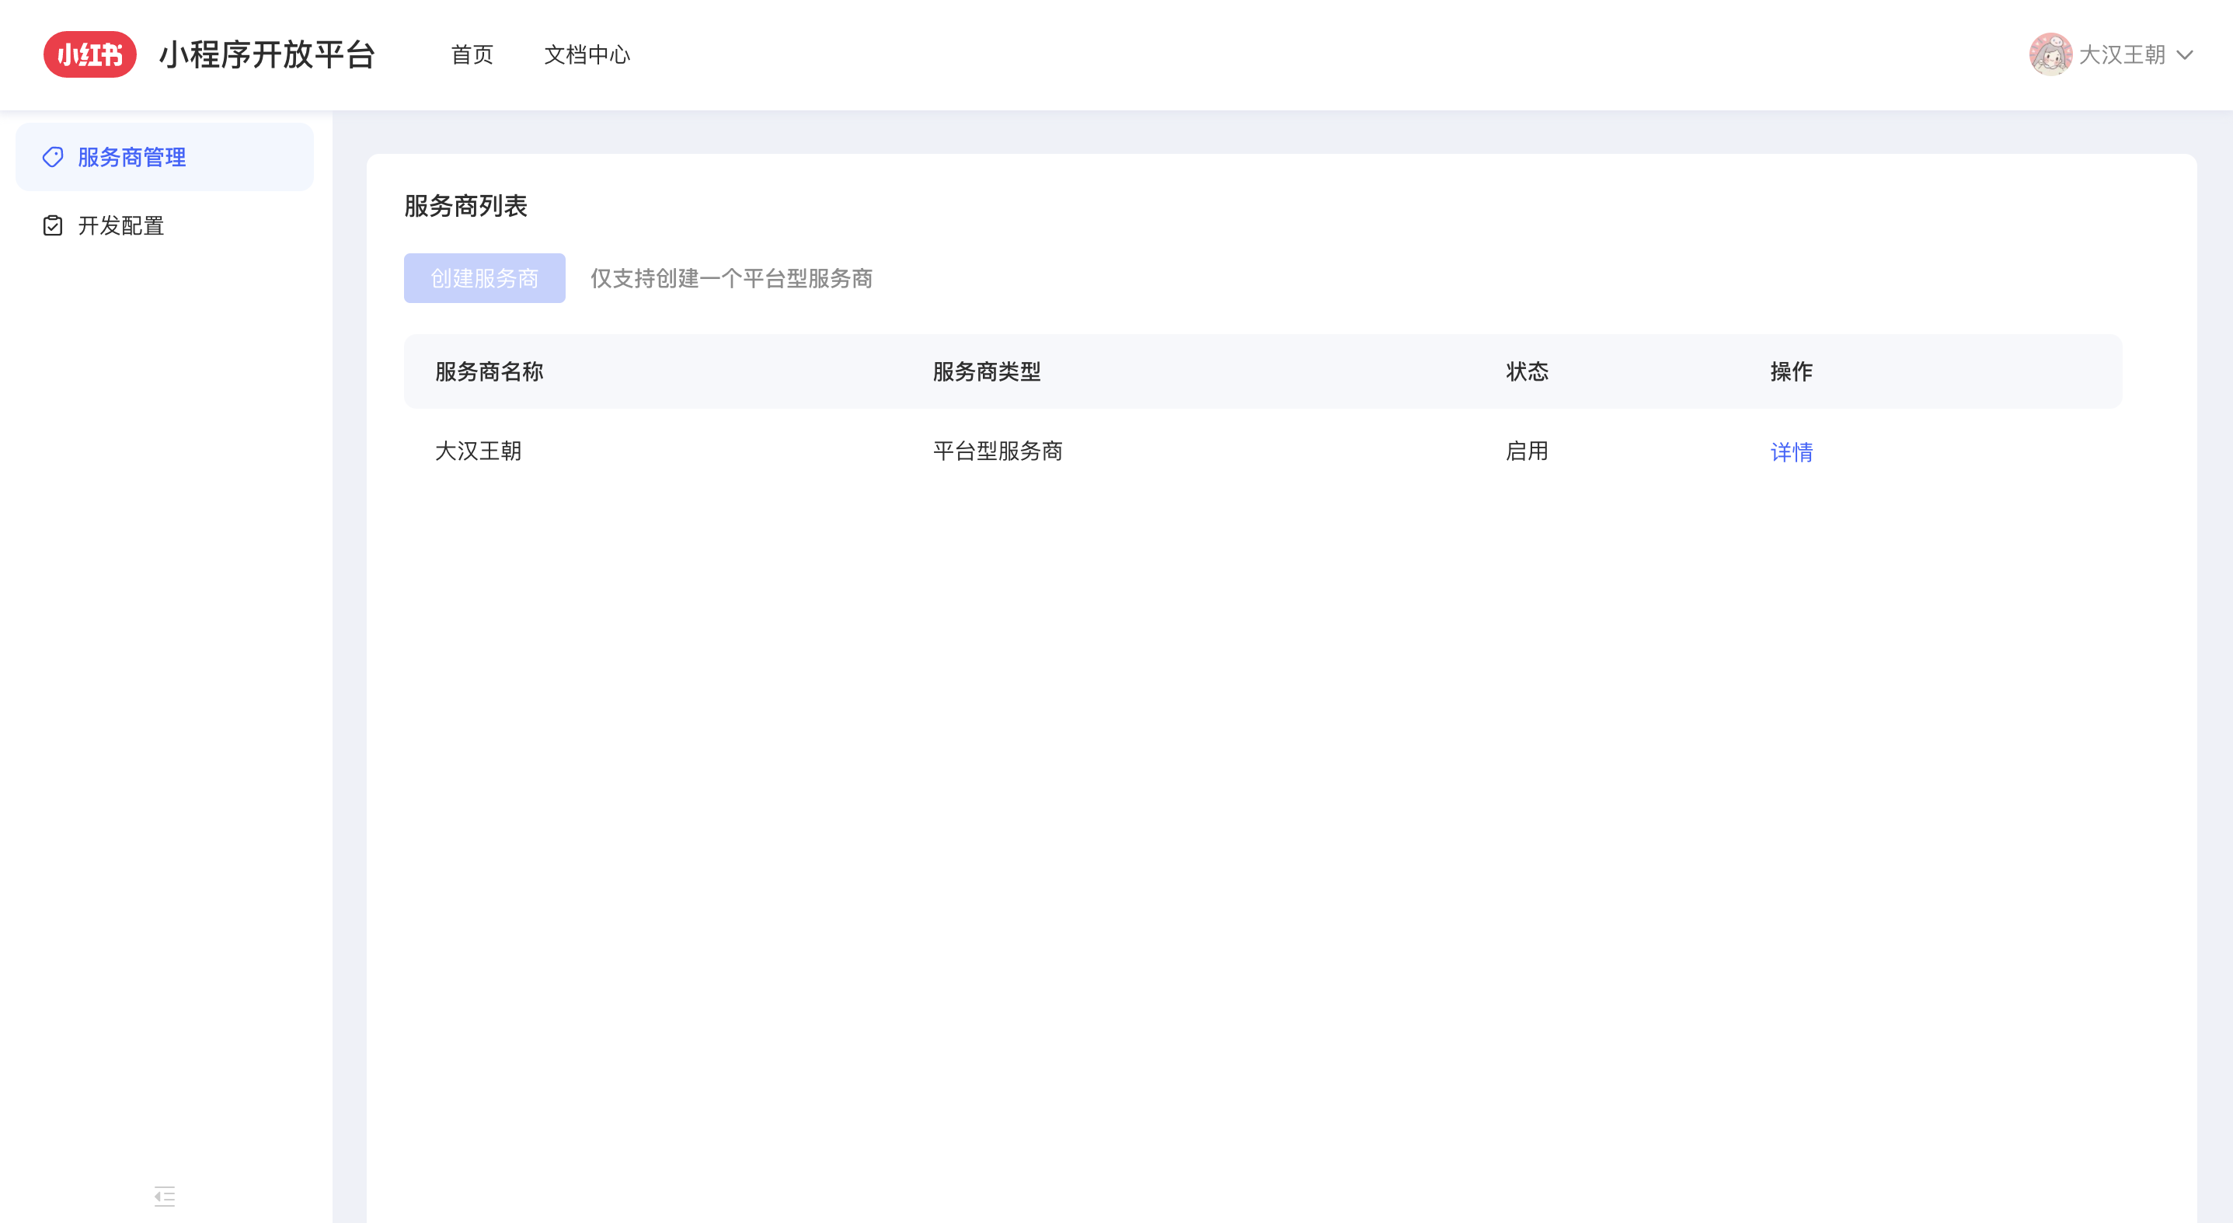Click the 操作 column header
The width and height of the screenshot is (2233, 1223).
click(1791, 372)
